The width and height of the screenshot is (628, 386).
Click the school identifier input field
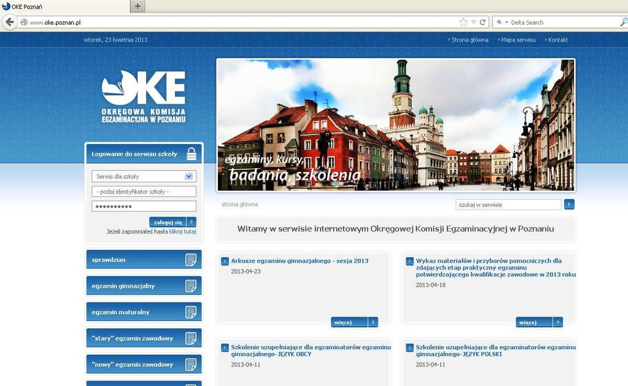click(x=144, y=191)
